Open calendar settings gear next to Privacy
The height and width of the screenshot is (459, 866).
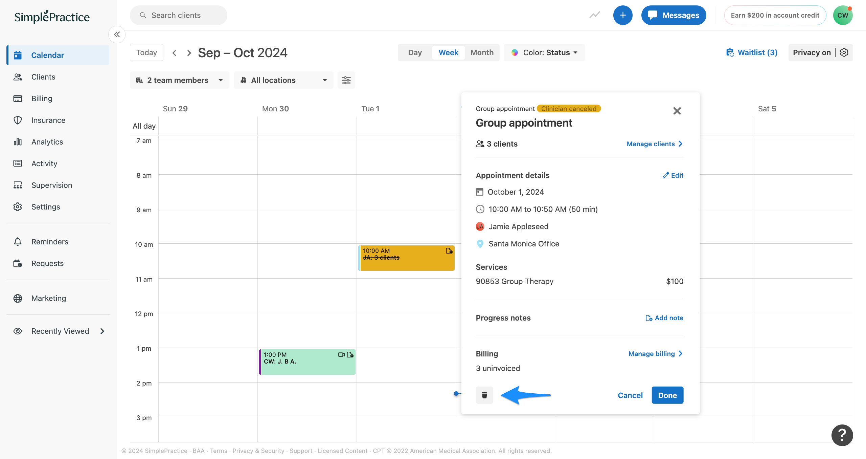[x=844, y=52]
